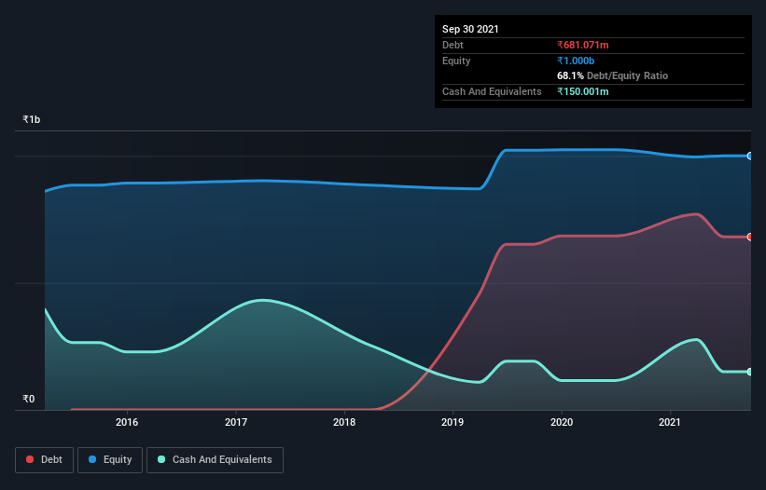766x490 pixels.
Task: Click the teal Cash legend dot
Action: click(161, 459)
